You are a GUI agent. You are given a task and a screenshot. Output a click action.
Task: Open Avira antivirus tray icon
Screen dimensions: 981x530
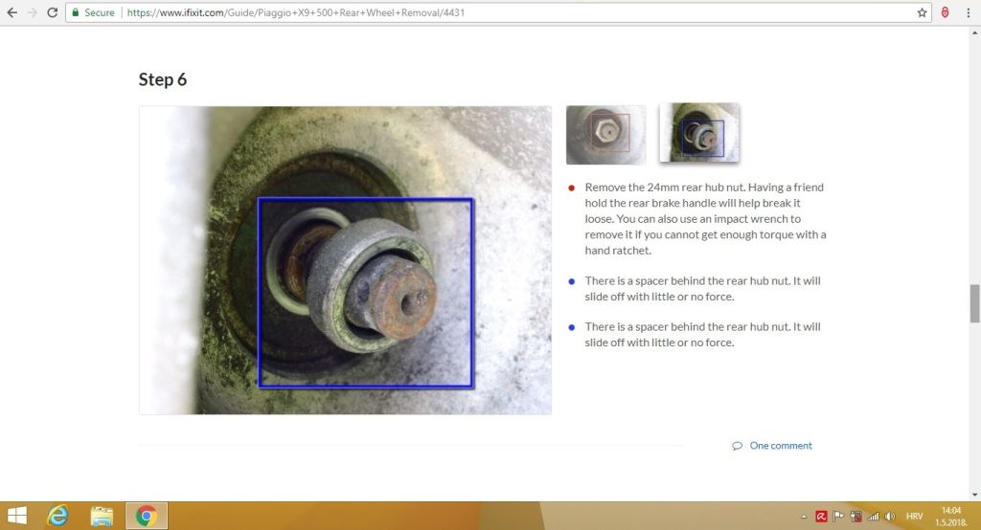pos(821,517)
